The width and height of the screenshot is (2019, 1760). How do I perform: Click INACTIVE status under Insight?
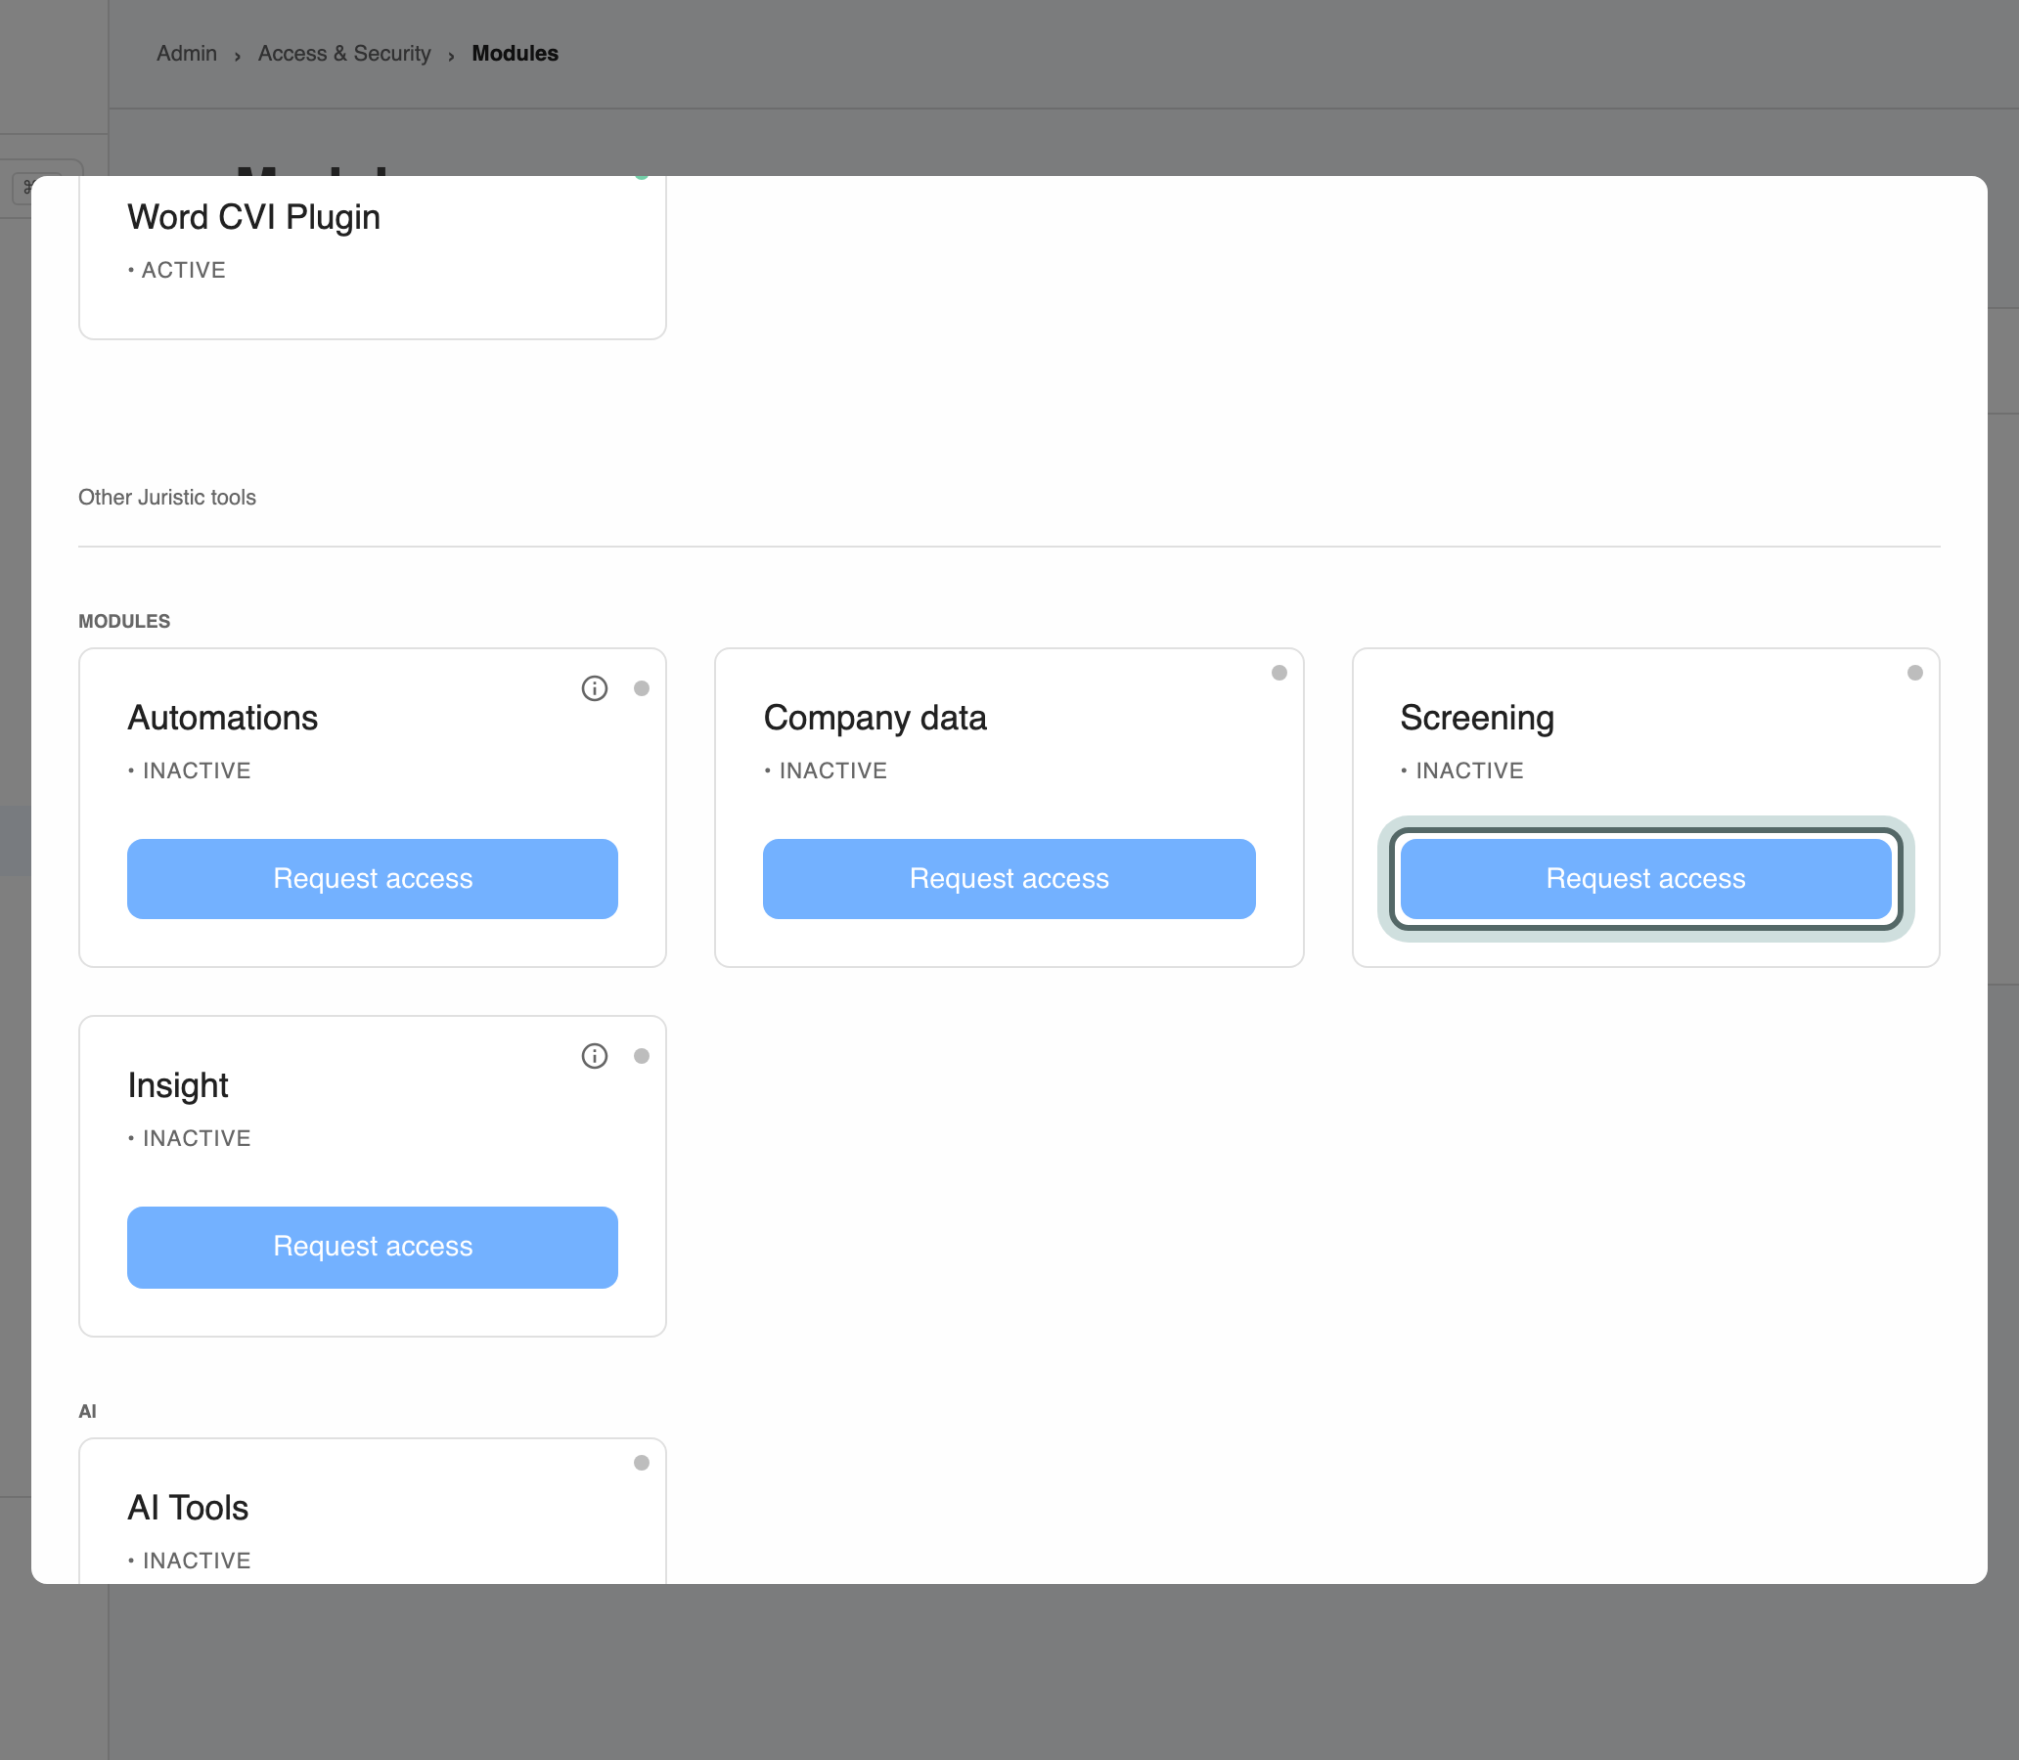[190, 1138]
